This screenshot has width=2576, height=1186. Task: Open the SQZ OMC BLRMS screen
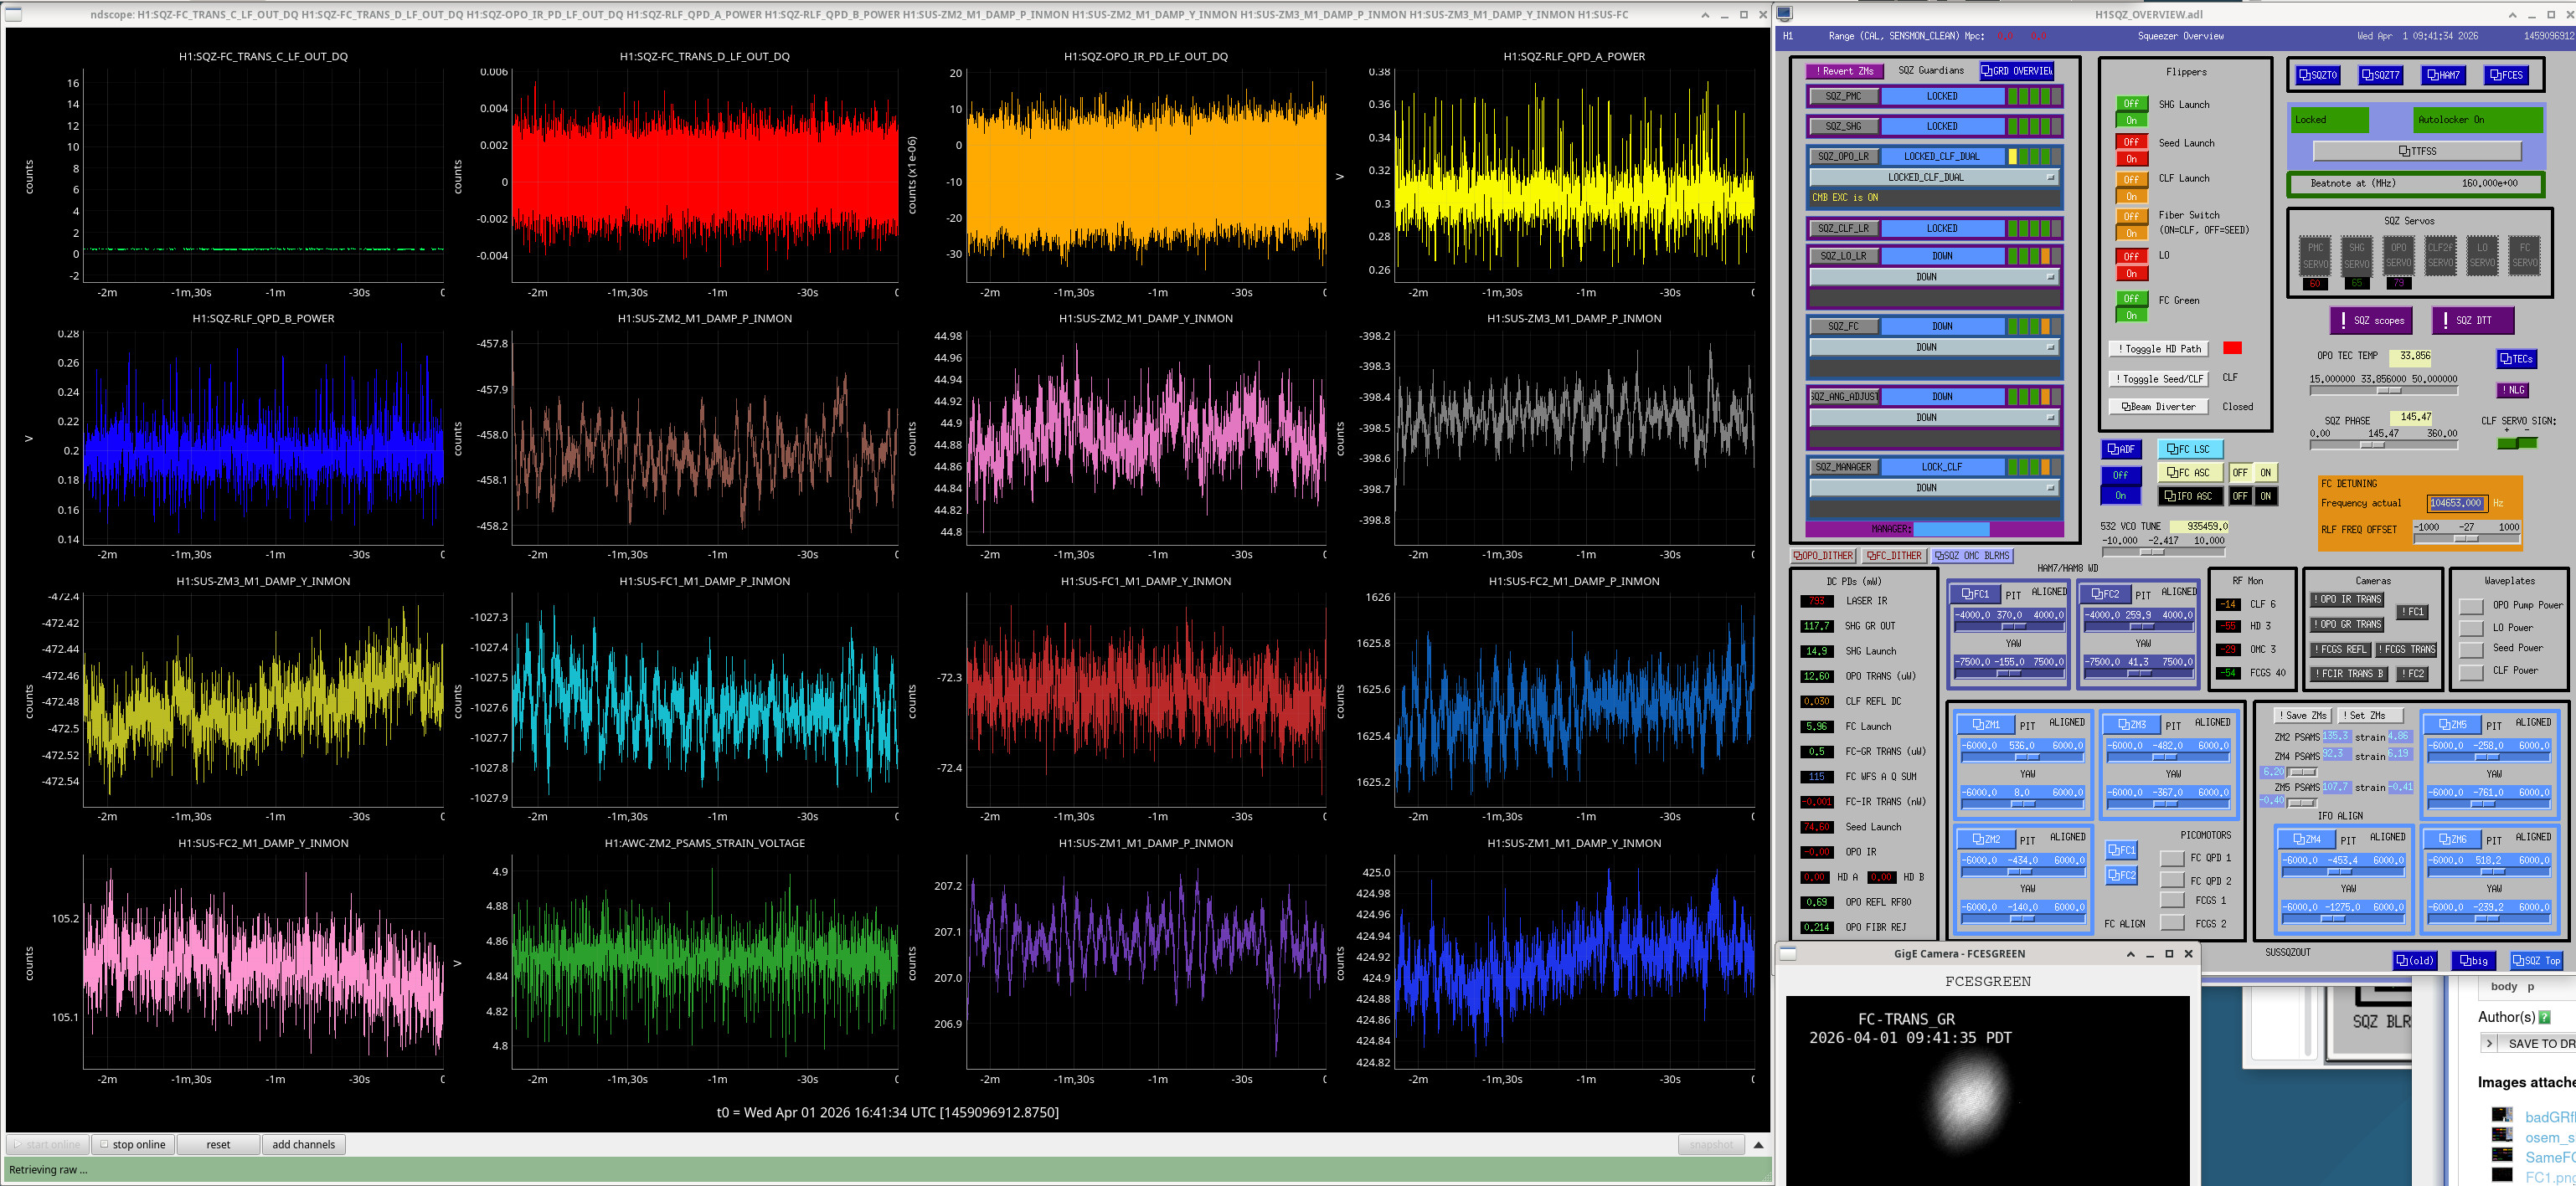[1972, 556]
